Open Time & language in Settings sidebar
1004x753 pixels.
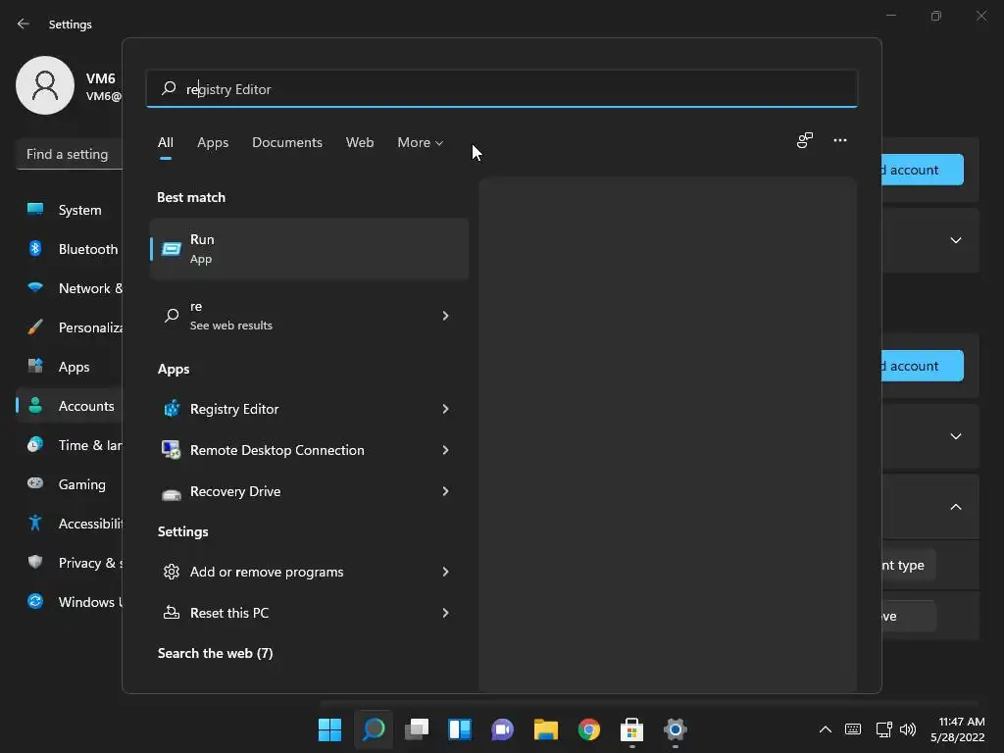click(x=70, y=445)
